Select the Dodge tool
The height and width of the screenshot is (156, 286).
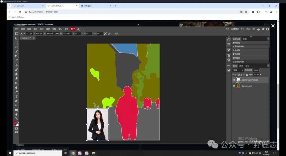16,92
